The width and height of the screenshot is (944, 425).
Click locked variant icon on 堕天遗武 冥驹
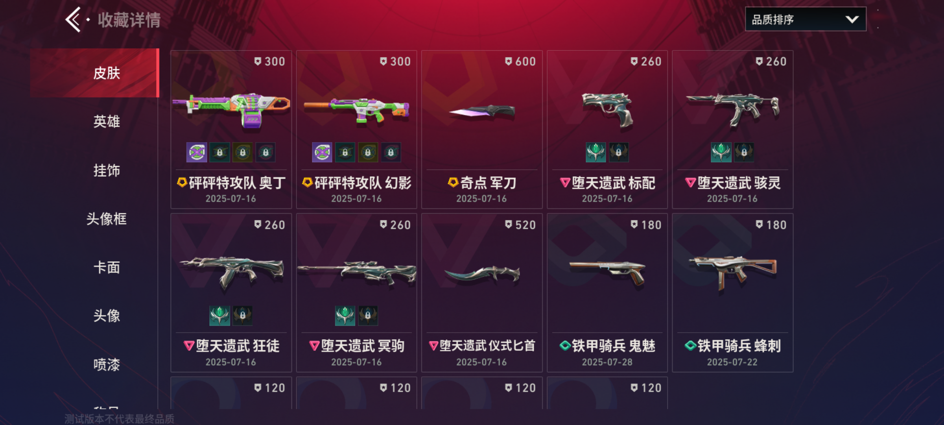pos(368,316)
